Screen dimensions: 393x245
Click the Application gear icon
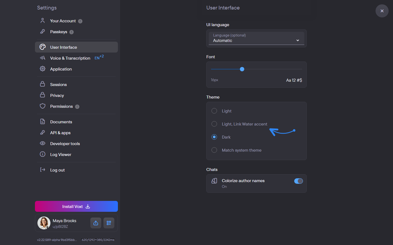click(43, 69)
